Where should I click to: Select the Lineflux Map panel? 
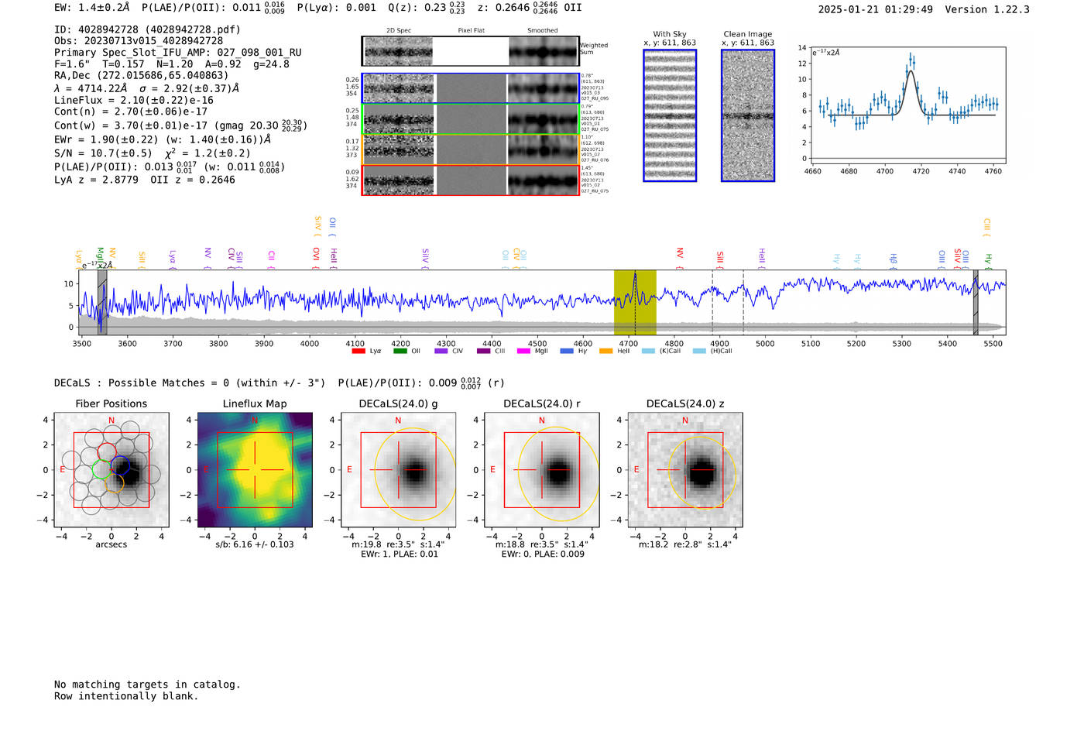click(255, 470)
